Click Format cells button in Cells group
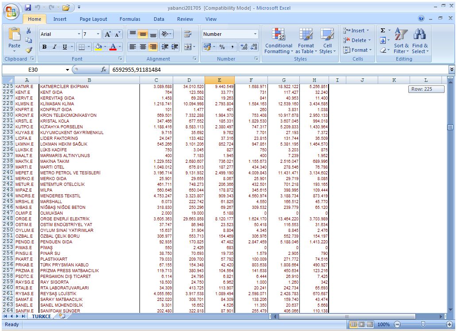Screen dimensions: 457x331 coord(357,50)
